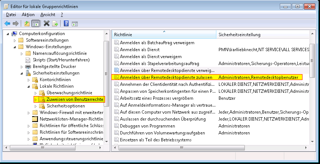Screen dimensions: 320x164
Task: Click the Up one level folder icon
Action: tap(27, 24)
